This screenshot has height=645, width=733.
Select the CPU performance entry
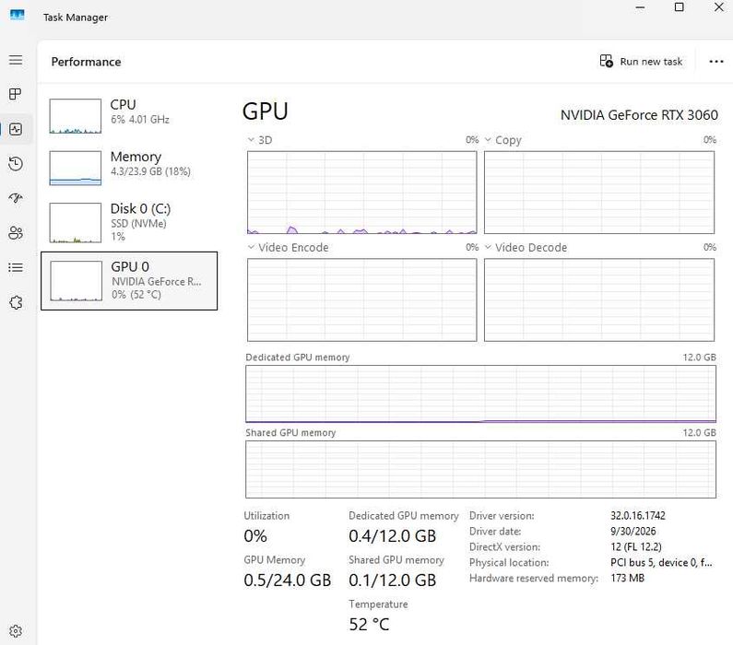pyautogui.click(x=129, y=115)
